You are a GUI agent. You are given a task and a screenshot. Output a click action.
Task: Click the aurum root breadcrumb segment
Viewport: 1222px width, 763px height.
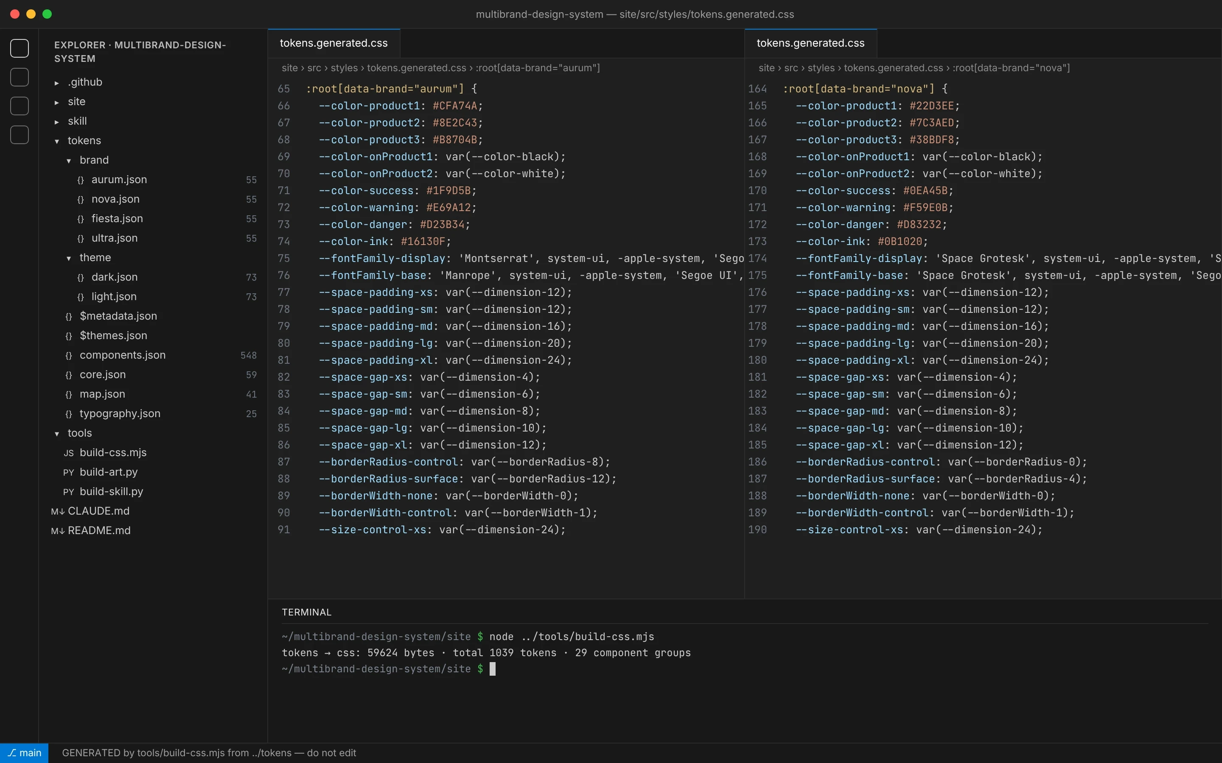(538, 68)
